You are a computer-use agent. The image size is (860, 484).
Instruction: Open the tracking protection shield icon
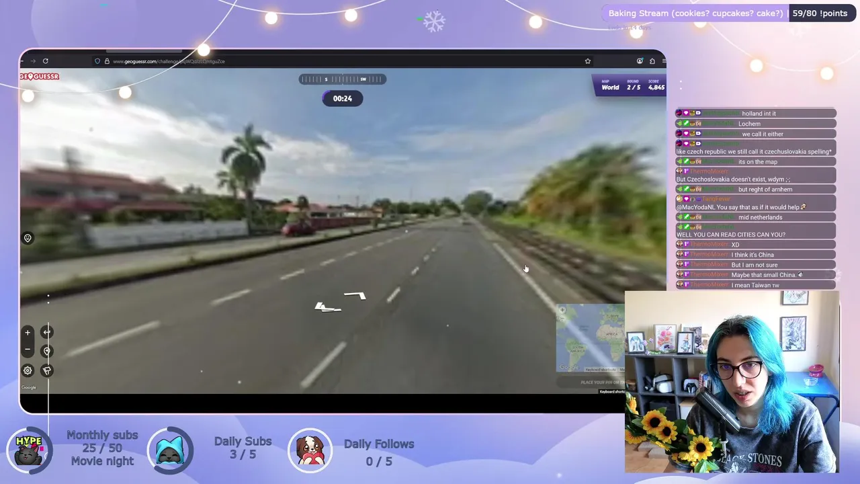coord(97,61)
